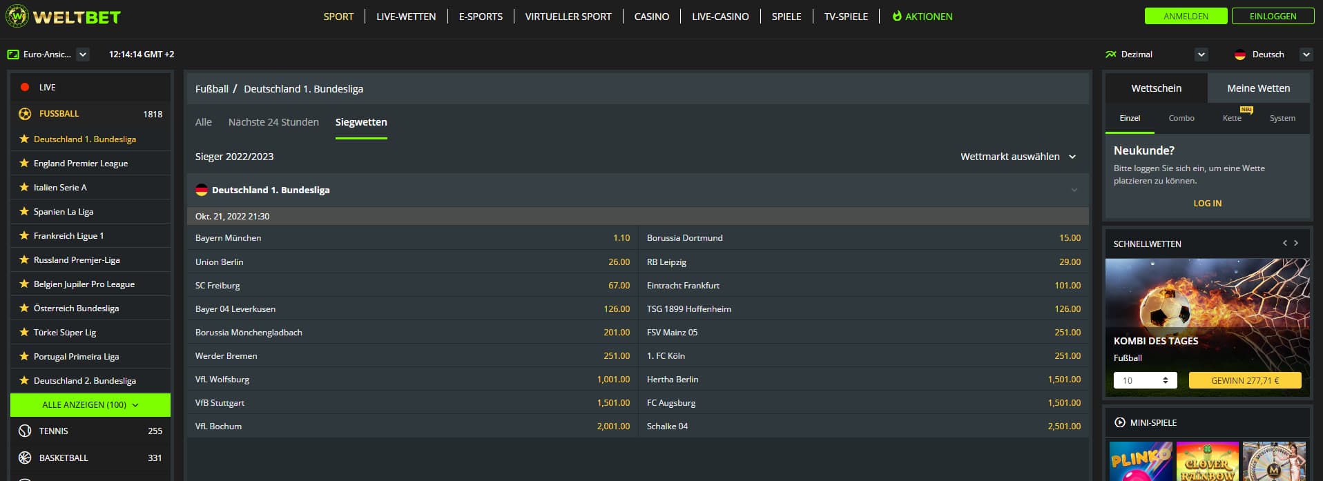
Task: Click the Tennis sport icon
Action: click(25, 431)
